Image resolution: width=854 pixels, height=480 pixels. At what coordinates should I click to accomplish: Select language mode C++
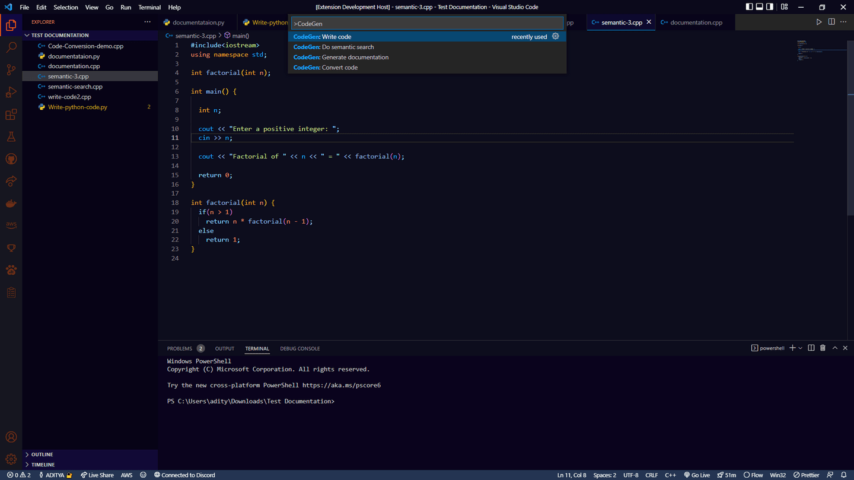(x=670, y=475)
